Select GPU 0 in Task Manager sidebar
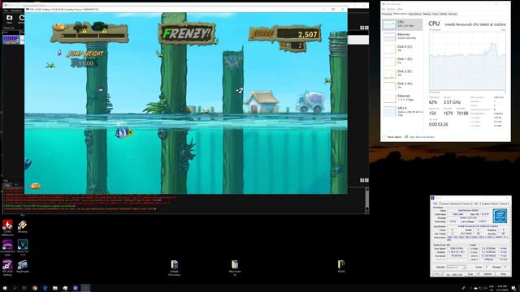 402,112
